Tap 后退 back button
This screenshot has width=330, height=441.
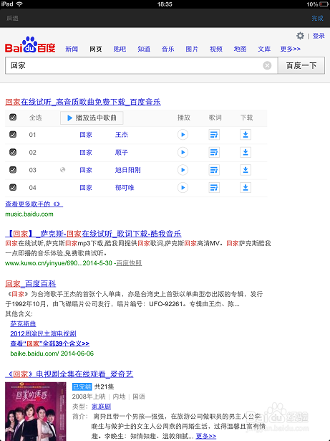pyautogui.click(x=12, y=18)
